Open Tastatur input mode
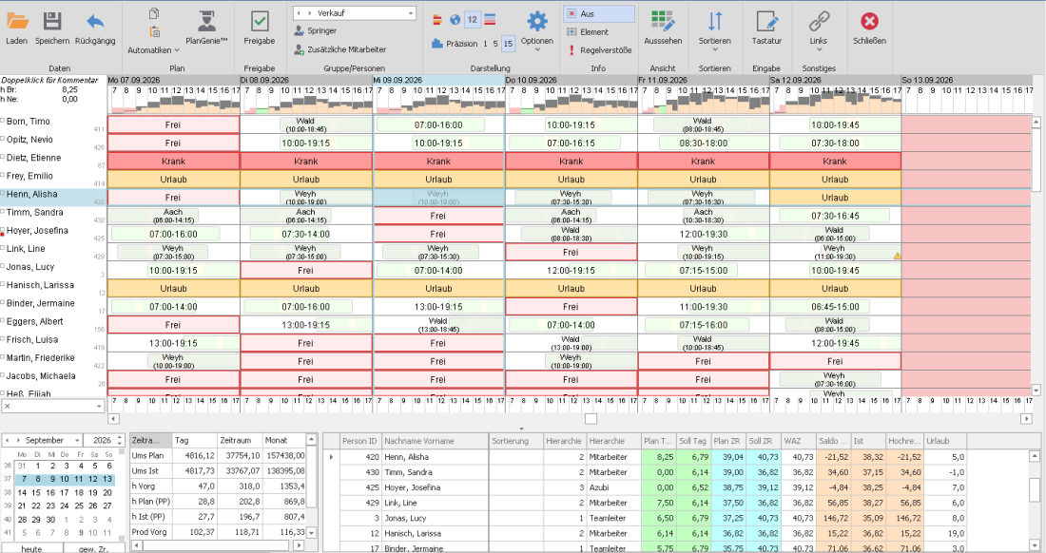Screen dimensions: 1046x553 tap(766, 27)
